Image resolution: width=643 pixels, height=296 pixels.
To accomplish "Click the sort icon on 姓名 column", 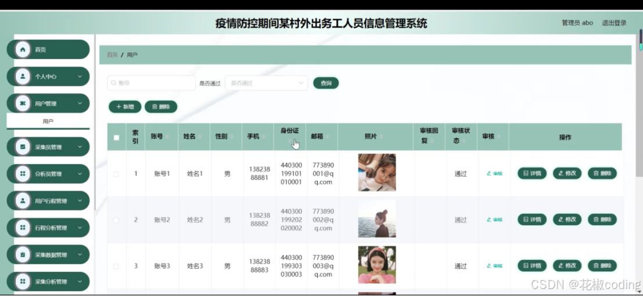I will coord(200,137).
